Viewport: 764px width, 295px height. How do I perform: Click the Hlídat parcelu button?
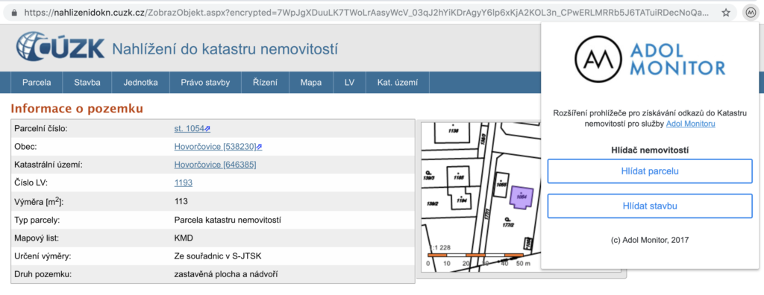pos(650,171)
